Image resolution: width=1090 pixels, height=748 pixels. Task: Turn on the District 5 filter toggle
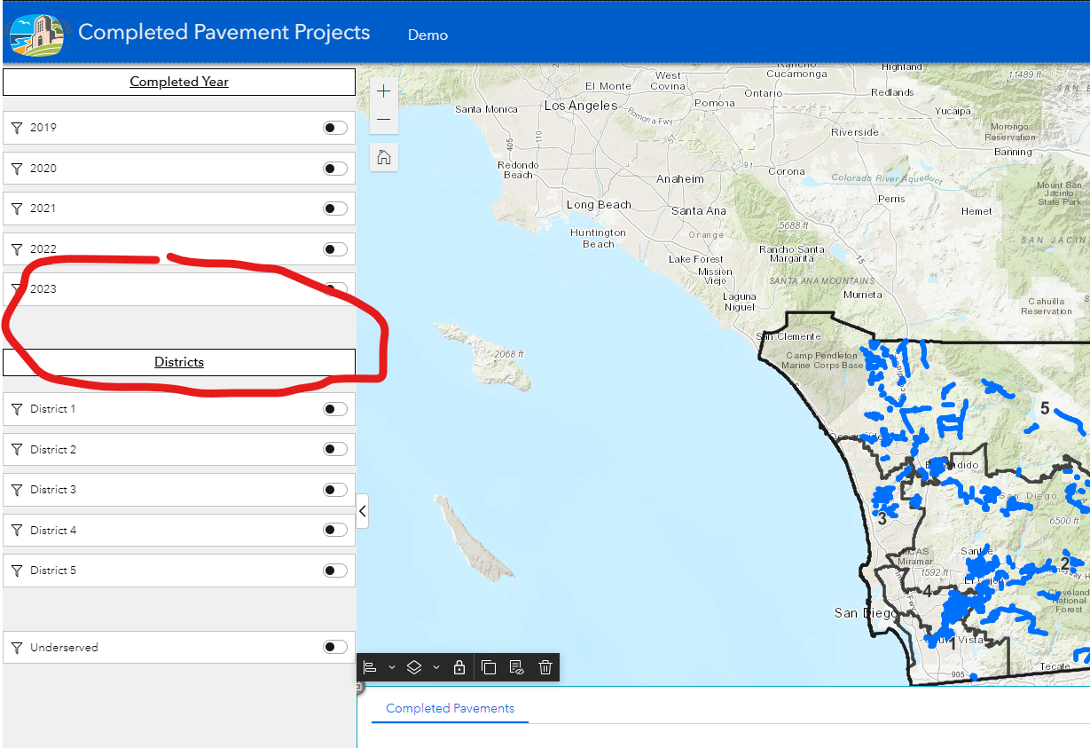coord(334,570)
